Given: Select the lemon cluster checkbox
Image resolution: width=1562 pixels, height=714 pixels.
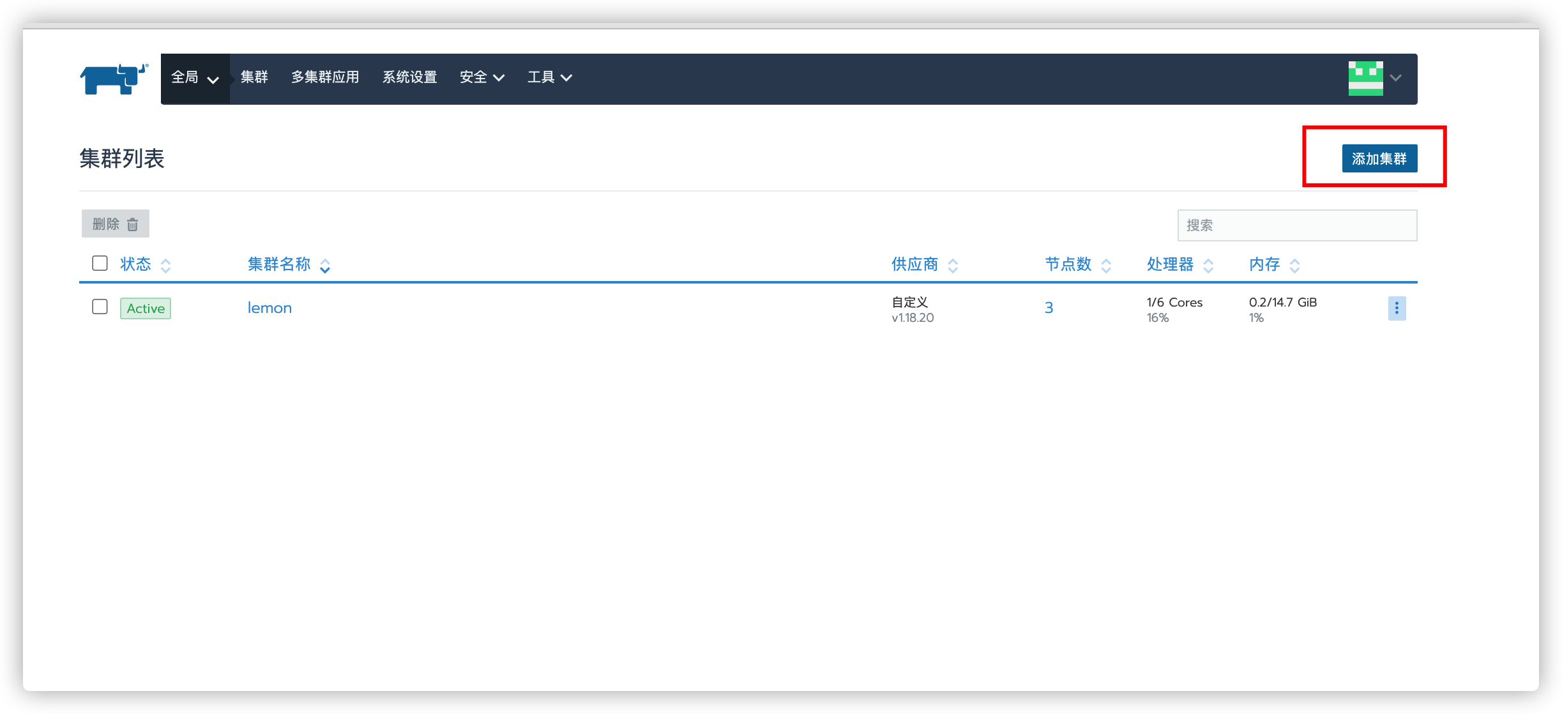Looking at the screenshot, I should 98,307.
